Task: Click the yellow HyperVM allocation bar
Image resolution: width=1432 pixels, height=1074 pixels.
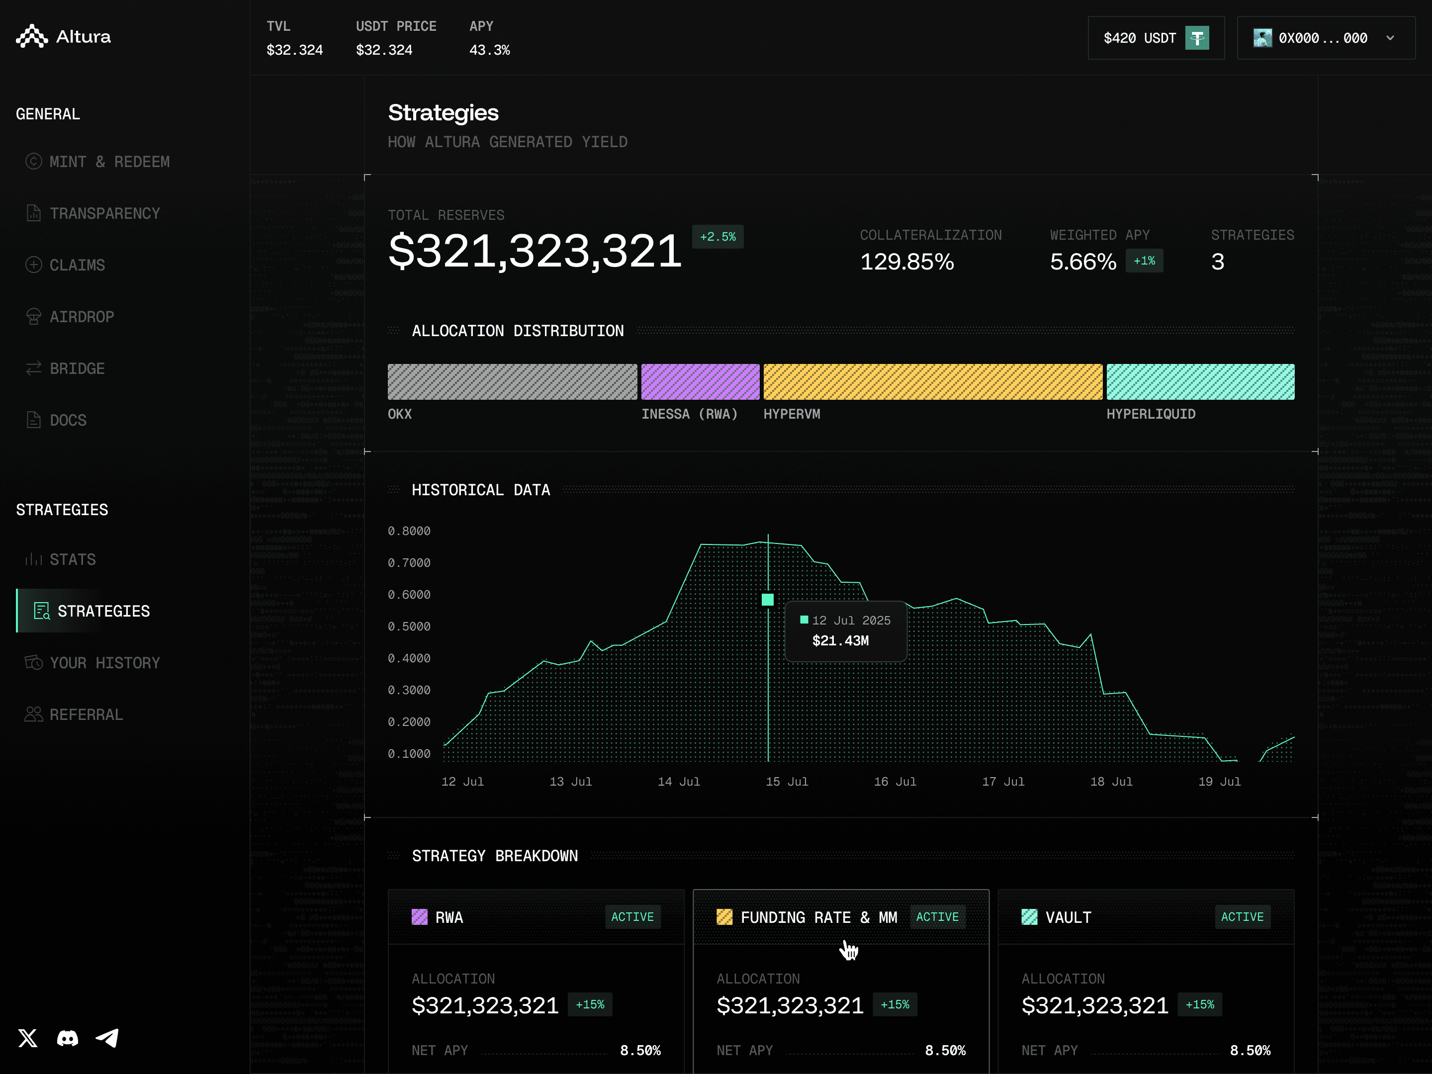Action: [932, 382]
